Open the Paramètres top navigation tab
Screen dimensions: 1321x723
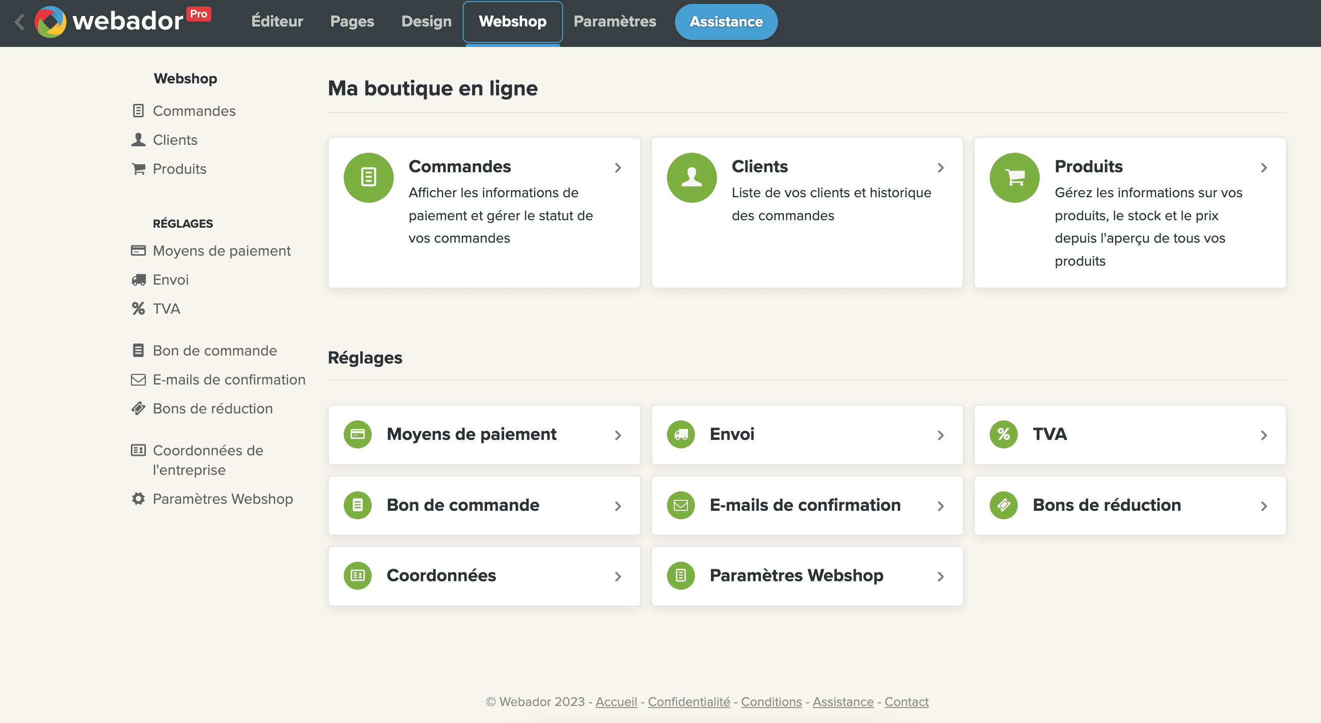click(615, 21)
